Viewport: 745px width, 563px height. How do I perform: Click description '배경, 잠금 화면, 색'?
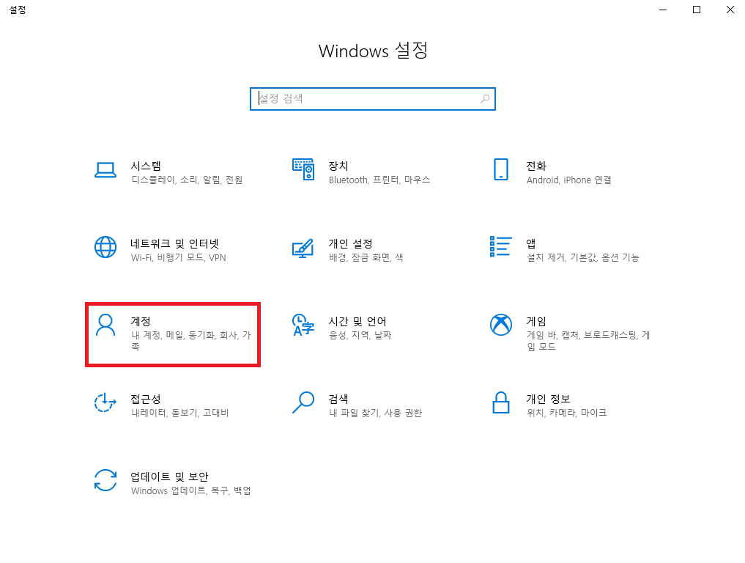366,257
